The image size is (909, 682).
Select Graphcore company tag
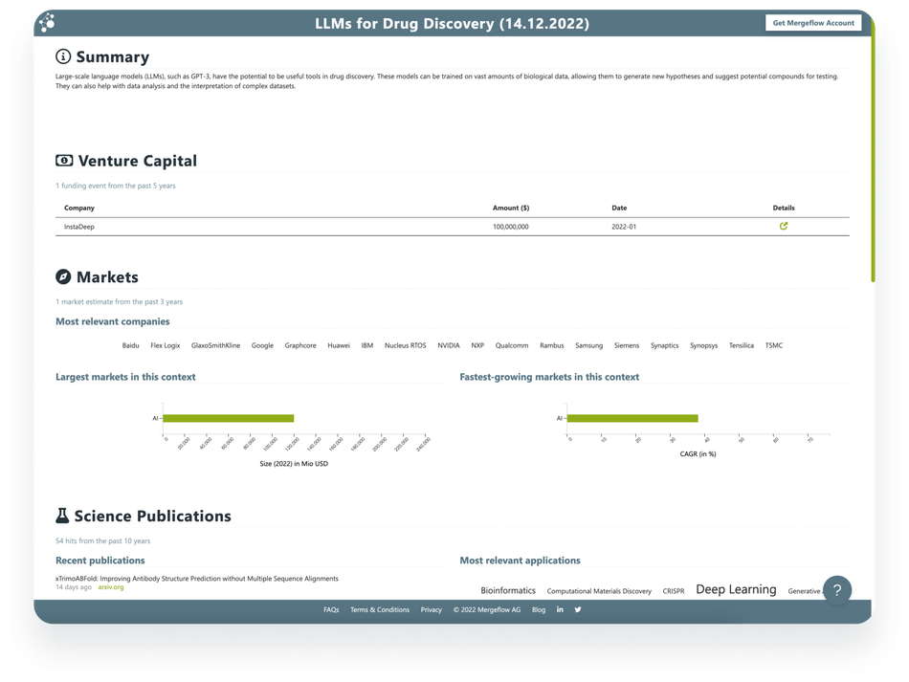[x=300, y=345]
